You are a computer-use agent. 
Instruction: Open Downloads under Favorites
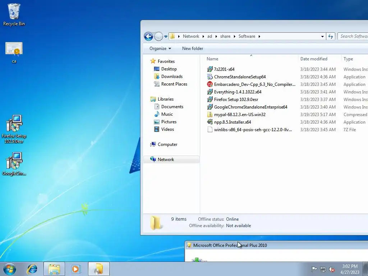tap(172, 76)
